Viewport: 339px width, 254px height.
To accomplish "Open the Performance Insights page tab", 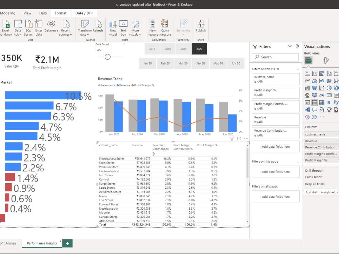I will [x=42, y=243].
